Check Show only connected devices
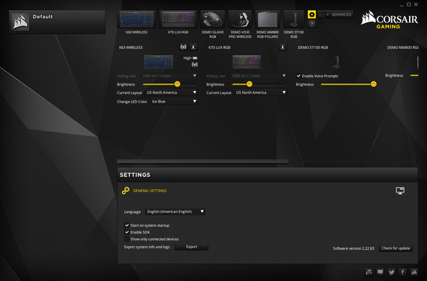 point(127,239)
